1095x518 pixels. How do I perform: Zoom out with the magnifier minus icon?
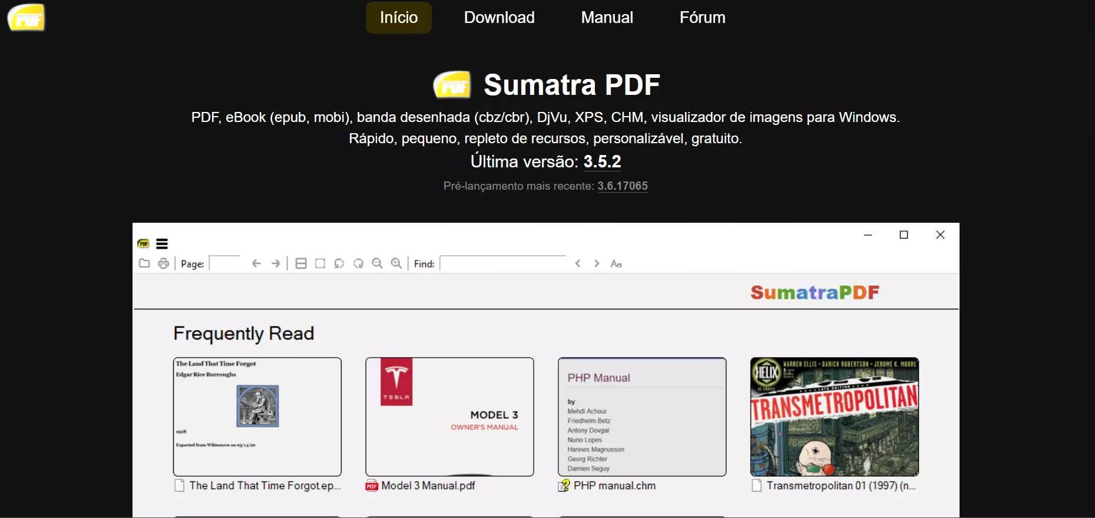click(x=378, y=263)
